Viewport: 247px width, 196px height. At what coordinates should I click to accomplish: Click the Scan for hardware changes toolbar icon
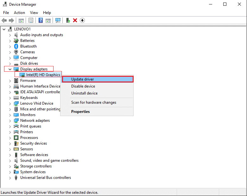point(58,20)
